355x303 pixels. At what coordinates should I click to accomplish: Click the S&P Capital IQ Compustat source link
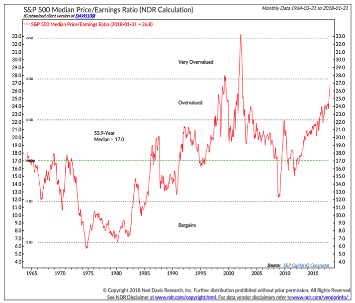click(x=306, y=265)
